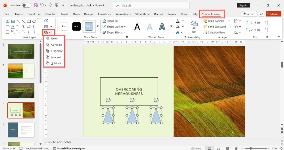Click the zoom slider handle
Image resolution: width=284 pixels, height=150 pixels.
tap(251, 148)
